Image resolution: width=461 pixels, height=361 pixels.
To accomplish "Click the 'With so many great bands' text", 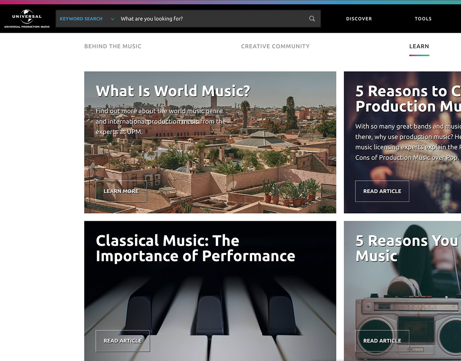I will [x=408, y=142].
